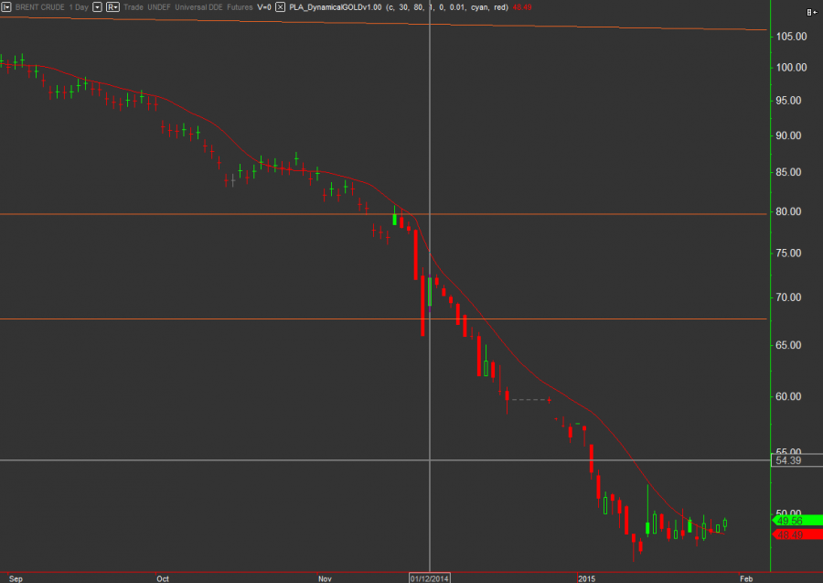This screenshot has width=823, height=583.
Task: Click the V=0 volume indicator
Action: 263,6
